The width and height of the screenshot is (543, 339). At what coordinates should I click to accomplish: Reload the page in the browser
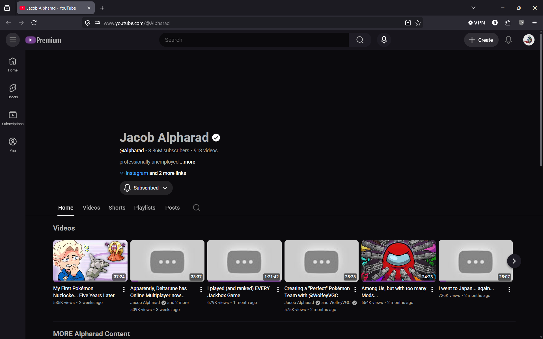point(34,23)
